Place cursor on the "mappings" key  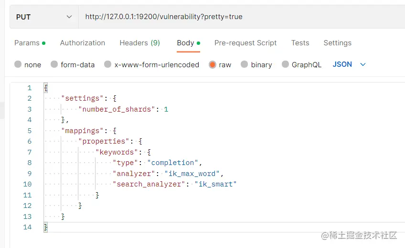coord(80,131)
